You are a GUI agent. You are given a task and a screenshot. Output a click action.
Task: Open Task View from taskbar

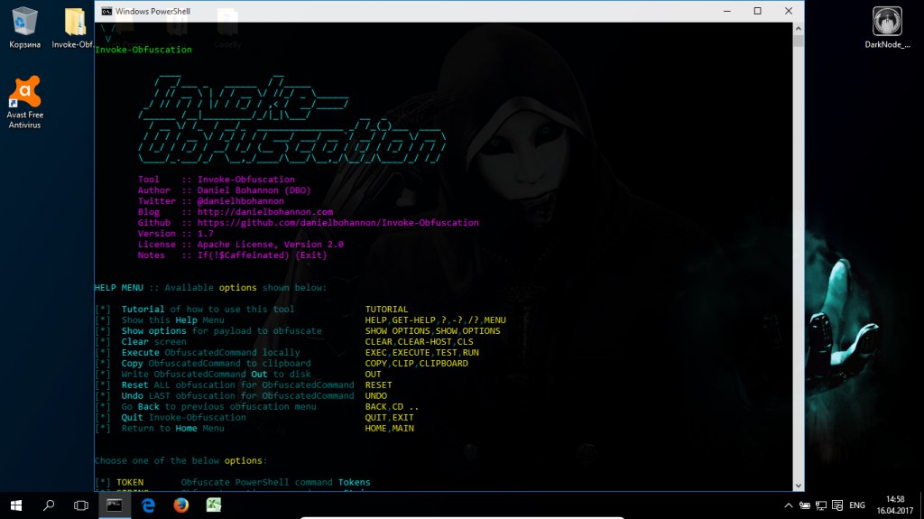click(x=80, y=505)
